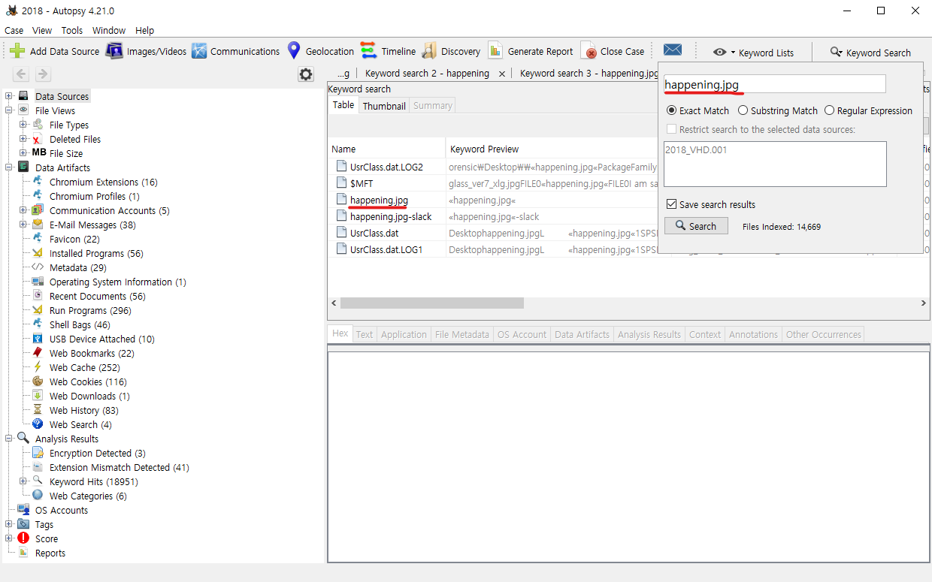Click the USB Device Attached icon

pos(37,339)
